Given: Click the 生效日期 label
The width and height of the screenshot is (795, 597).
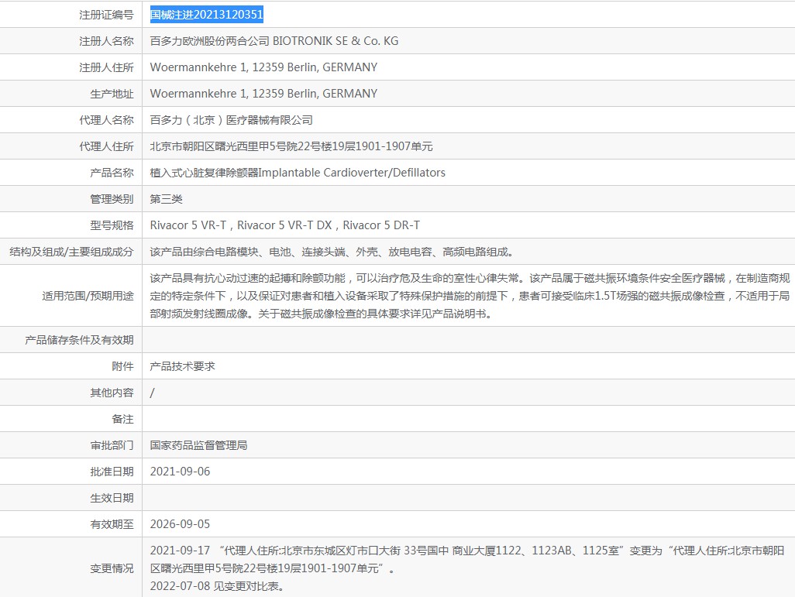Looking at the screenshot, I should (112, 498).
